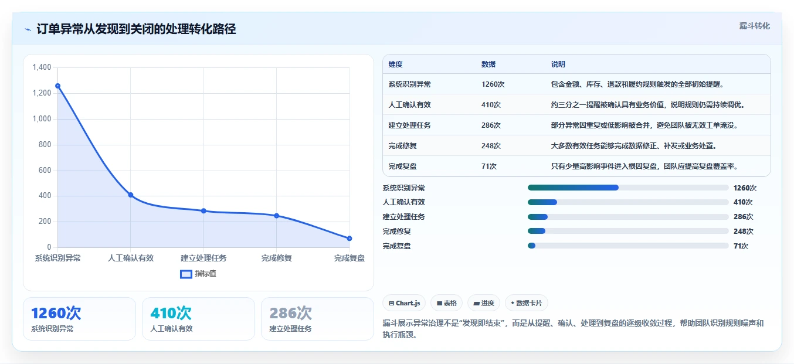
Task: Click 1260次 value beside the progress bar
Action: (x=745, y=188)
